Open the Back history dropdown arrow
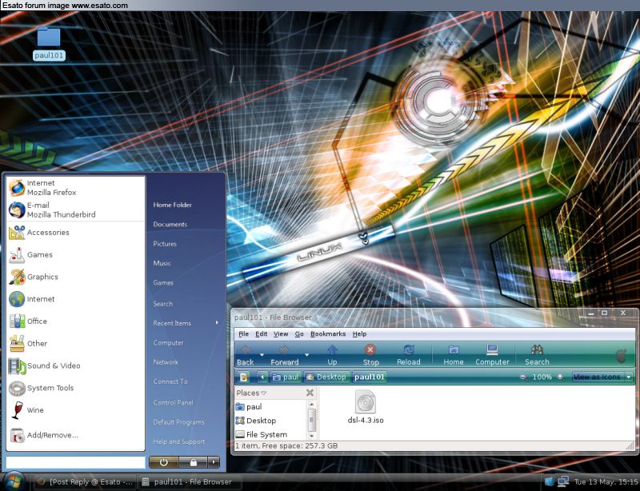Viewport: 640px width, 491px height. (262, 355)
